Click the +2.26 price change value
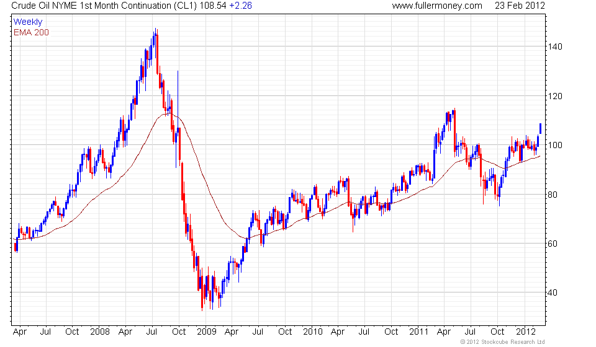Image resolution: width=596 pixels, height=347 pixels. point(240,6)
